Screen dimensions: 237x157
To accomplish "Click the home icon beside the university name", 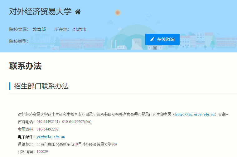I will click(78, 12).
